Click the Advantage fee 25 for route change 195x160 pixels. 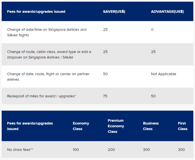153,52
